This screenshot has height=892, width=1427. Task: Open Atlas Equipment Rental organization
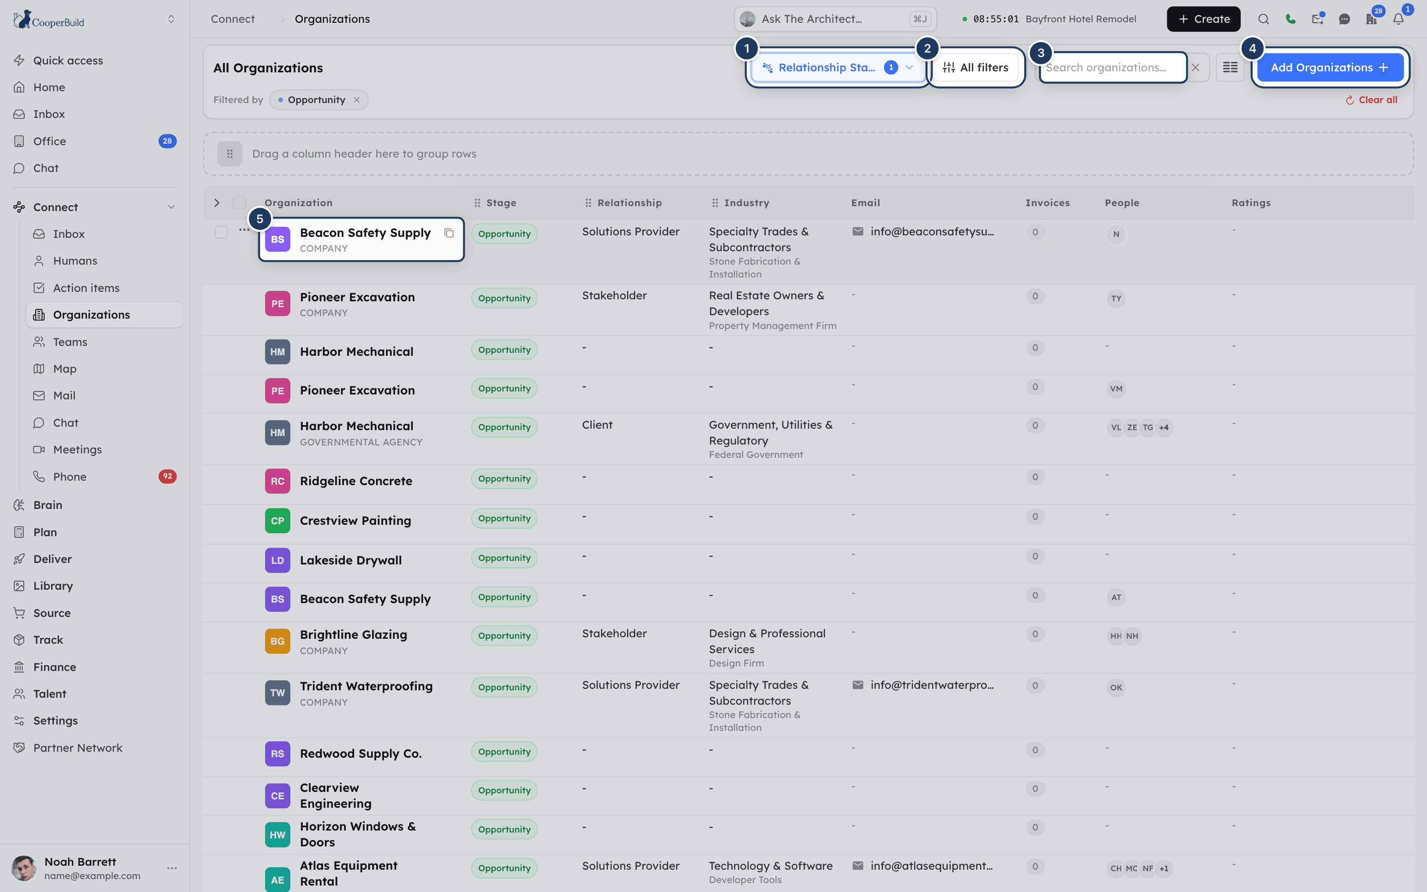coord(348,873)
